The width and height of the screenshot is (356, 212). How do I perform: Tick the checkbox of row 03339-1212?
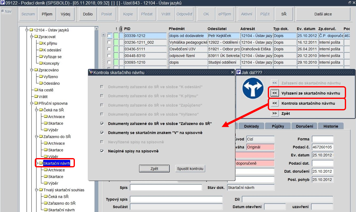(109, 36)
